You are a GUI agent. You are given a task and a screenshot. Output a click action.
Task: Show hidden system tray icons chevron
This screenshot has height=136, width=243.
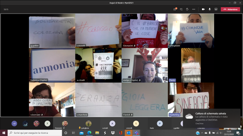click(202, 133)
